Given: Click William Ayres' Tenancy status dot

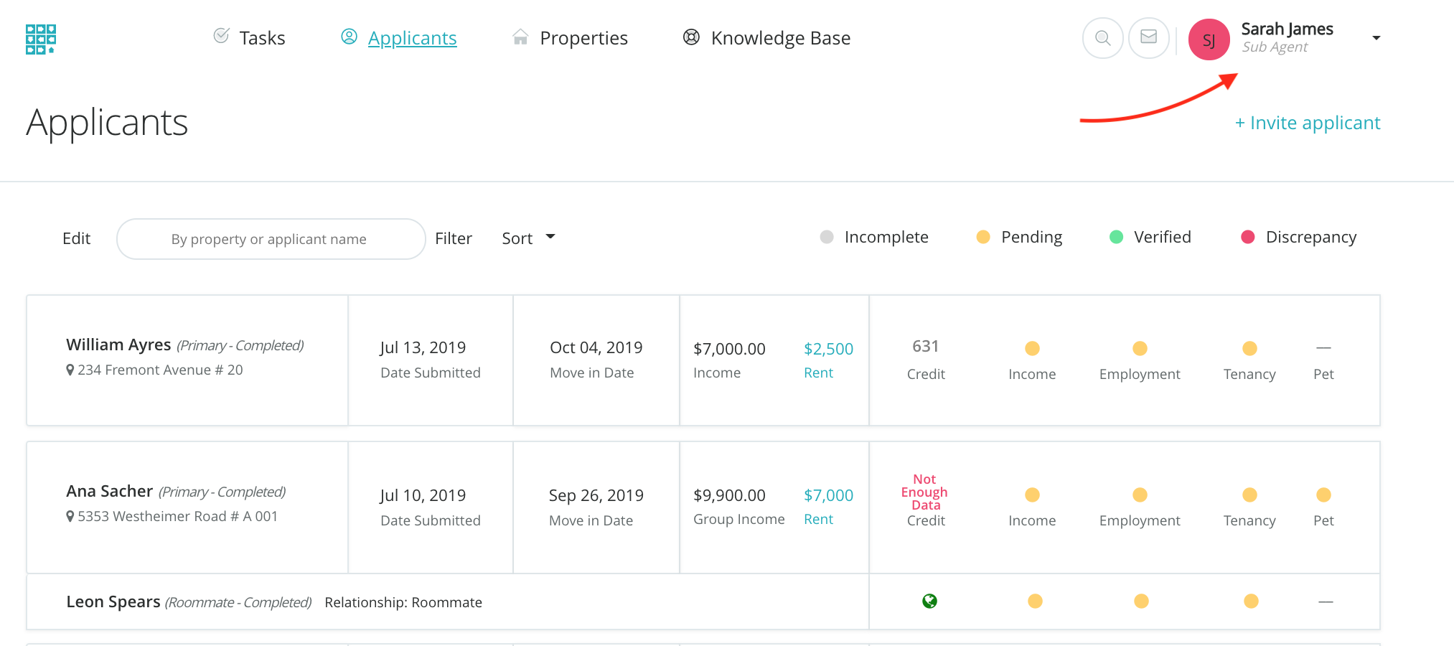Looking at the screenshot, I should 1249,348.
